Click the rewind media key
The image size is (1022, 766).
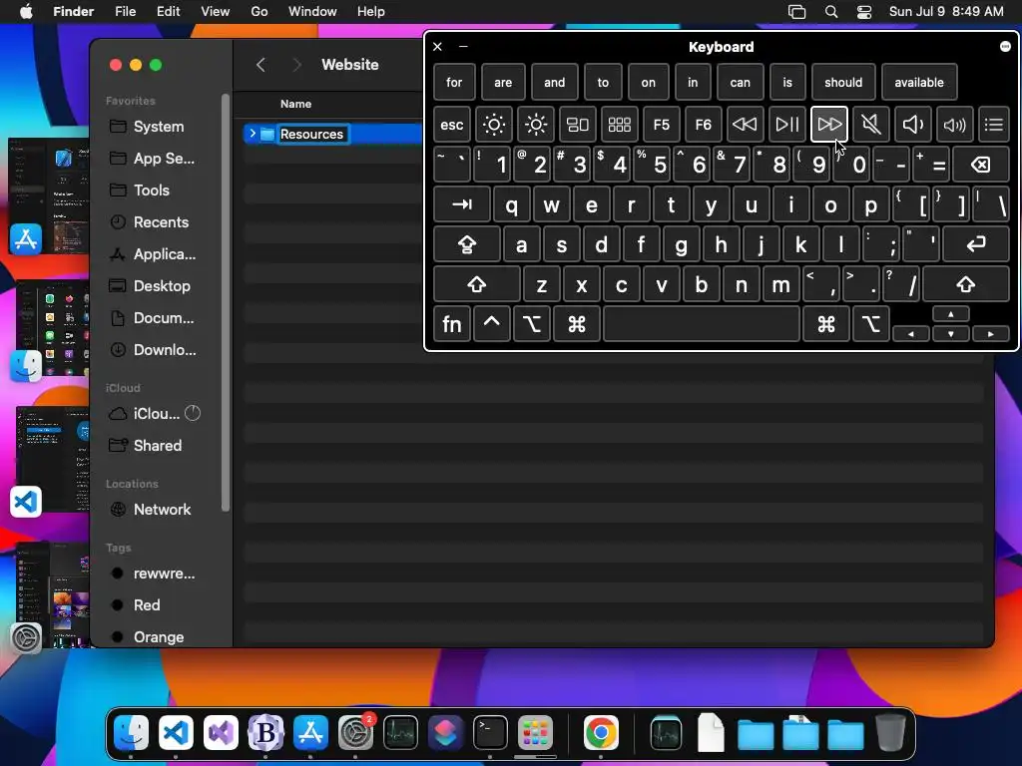tap(745, 124)
